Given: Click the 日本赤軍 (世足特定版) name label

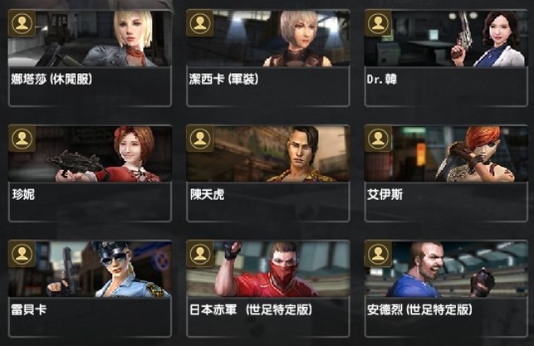Looking at the screenshot, I should (251, 309).
